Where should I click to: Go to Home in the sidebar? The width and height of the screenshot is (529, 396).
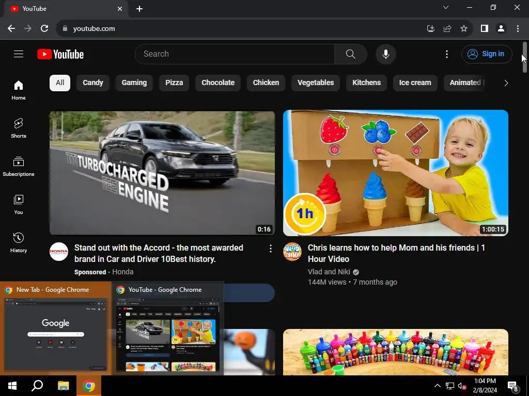pyautogui.click(x=19, y=90)
